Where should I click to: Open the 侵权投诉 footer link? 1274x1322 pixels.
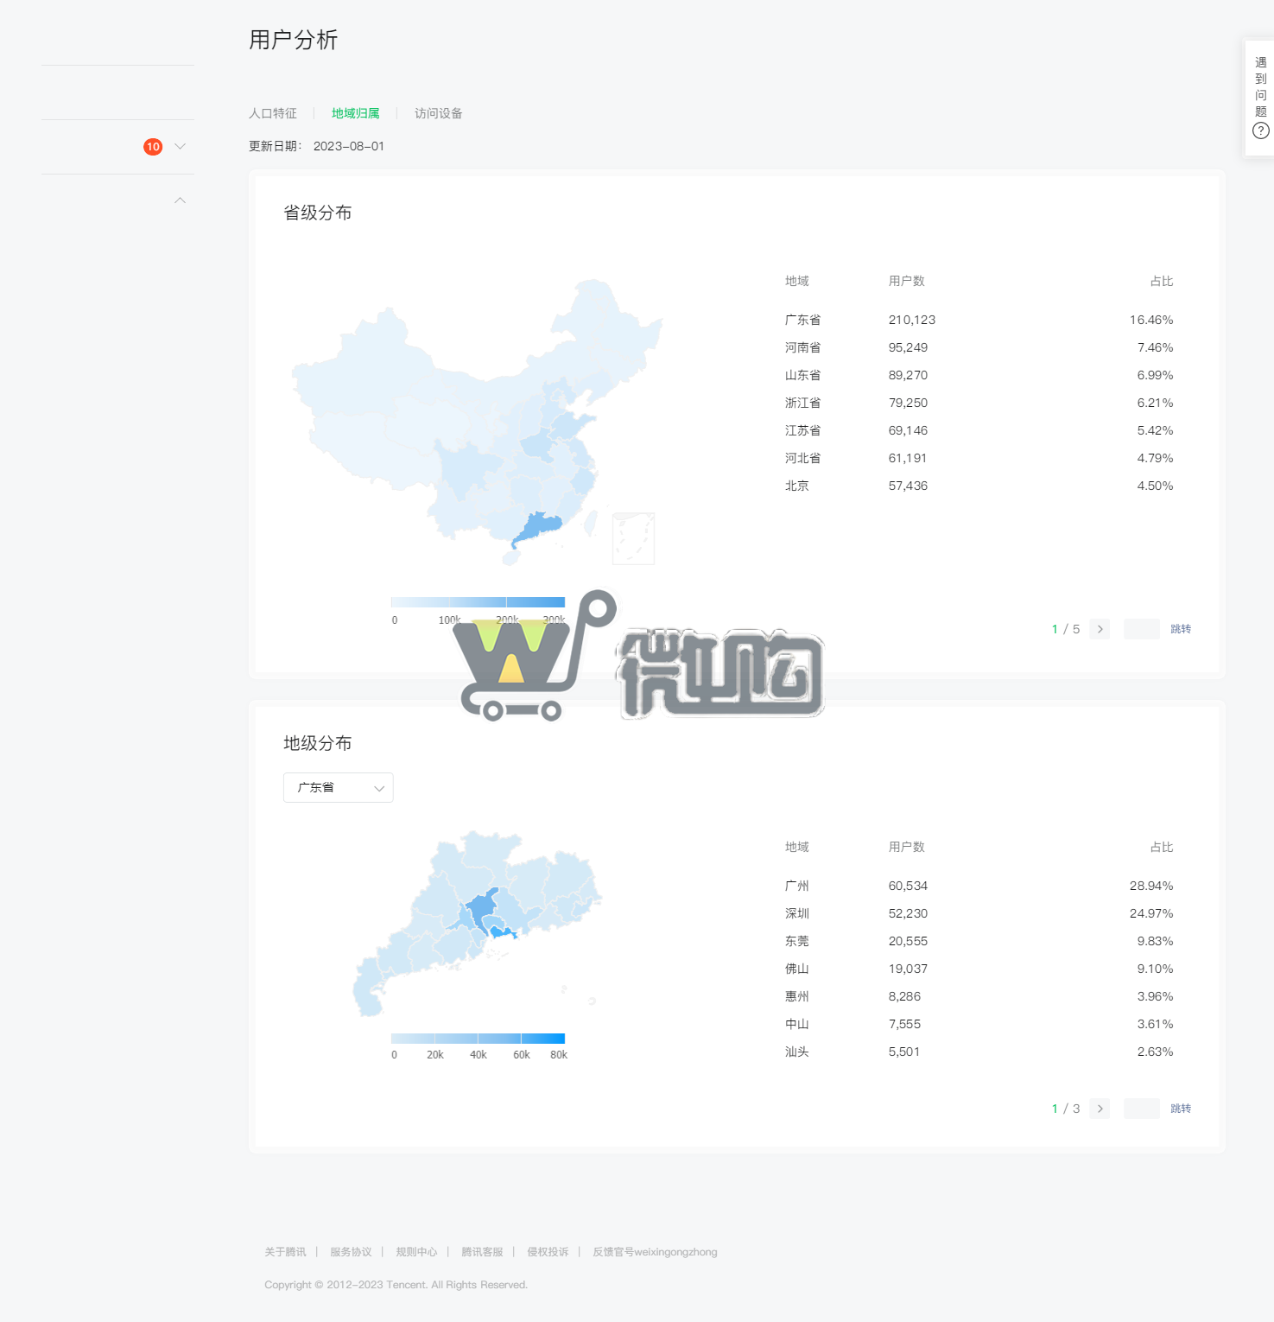(548, 1251)
